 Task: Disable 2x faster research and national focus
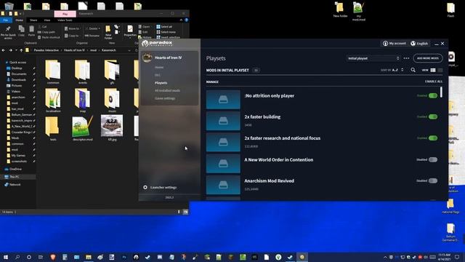[433, 138]
